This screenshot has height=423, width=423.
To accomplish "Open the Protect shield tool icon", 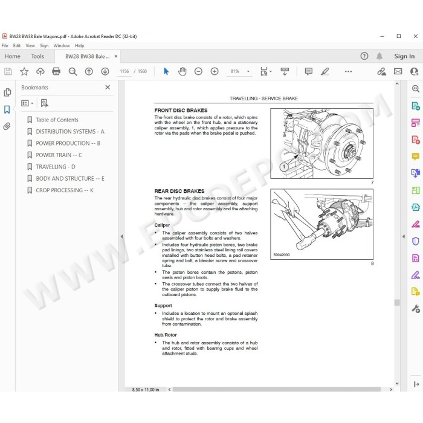I will pyautogui.click(x=416, y=241).
